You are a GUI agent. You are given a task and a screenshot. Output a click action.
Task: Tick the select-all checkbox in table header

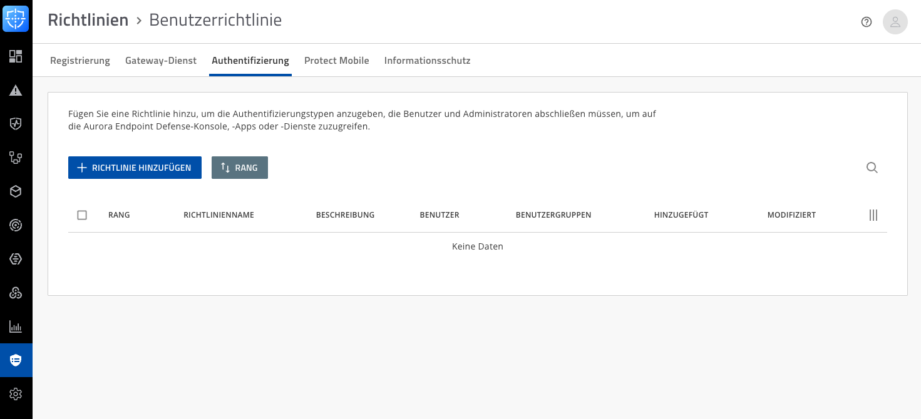click(82, 215)
